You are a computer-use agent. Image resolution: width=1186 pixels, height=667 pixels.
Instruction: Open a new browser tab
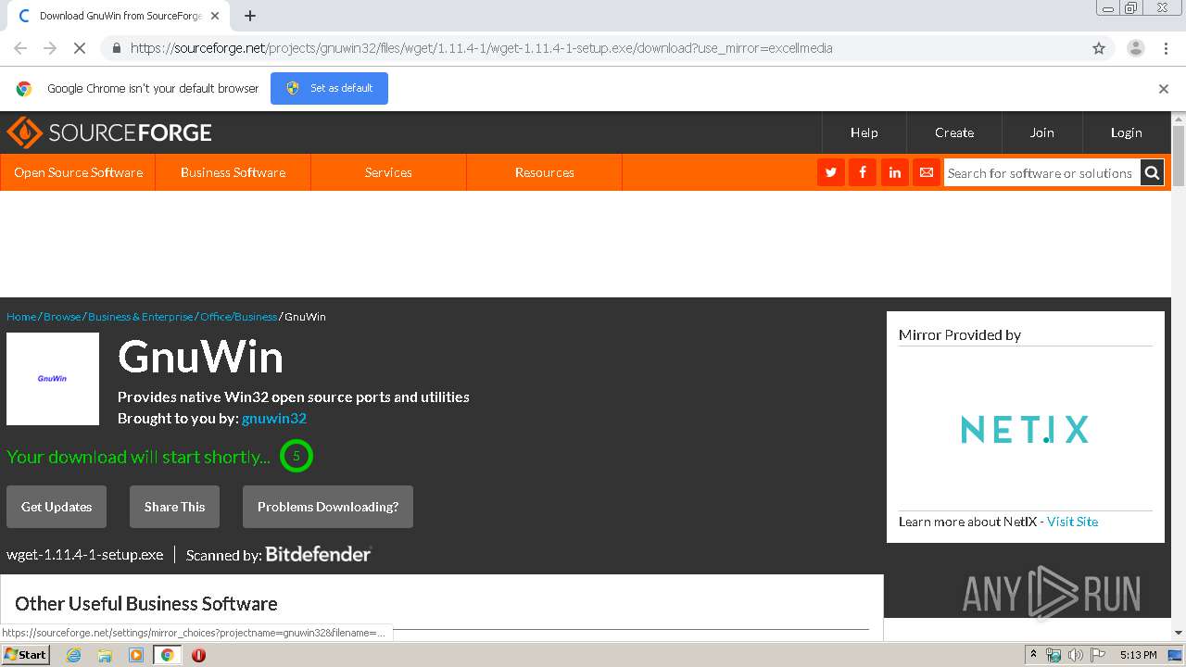[x=250, y=16]
